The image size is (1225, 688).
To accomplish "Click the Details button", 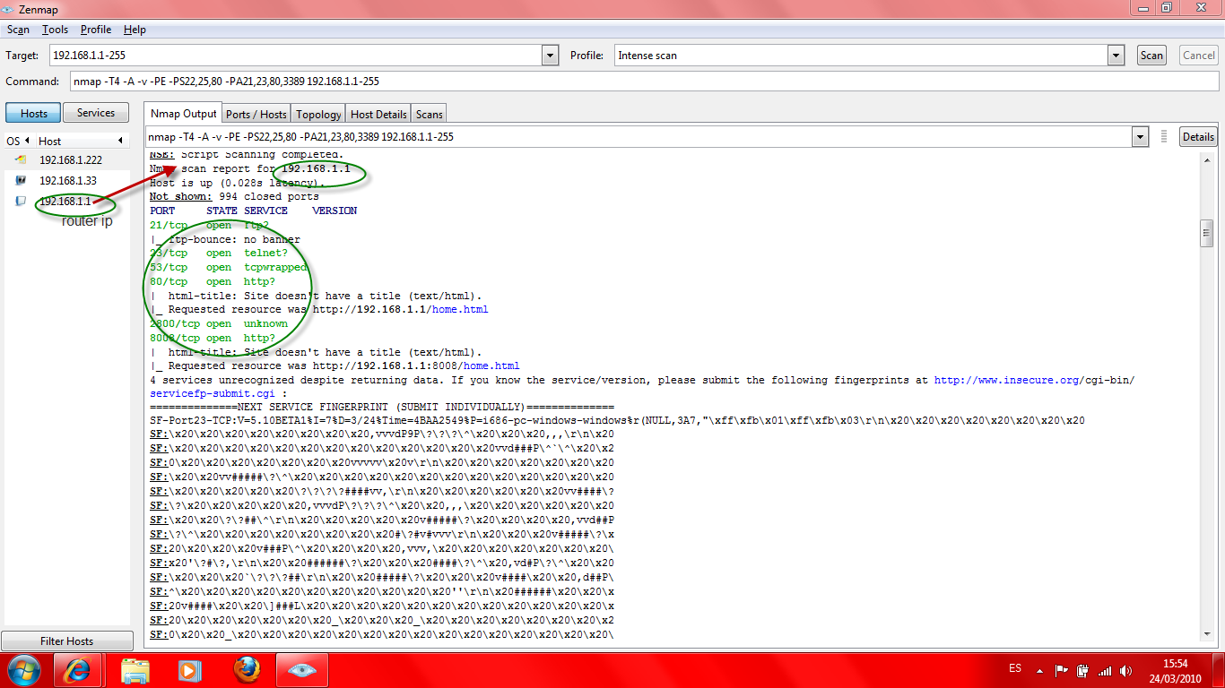I will (1198, 137).
